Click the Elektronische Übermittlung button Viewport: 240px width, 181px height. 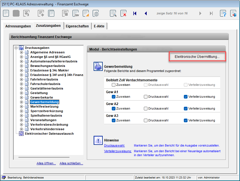point(197,56)
